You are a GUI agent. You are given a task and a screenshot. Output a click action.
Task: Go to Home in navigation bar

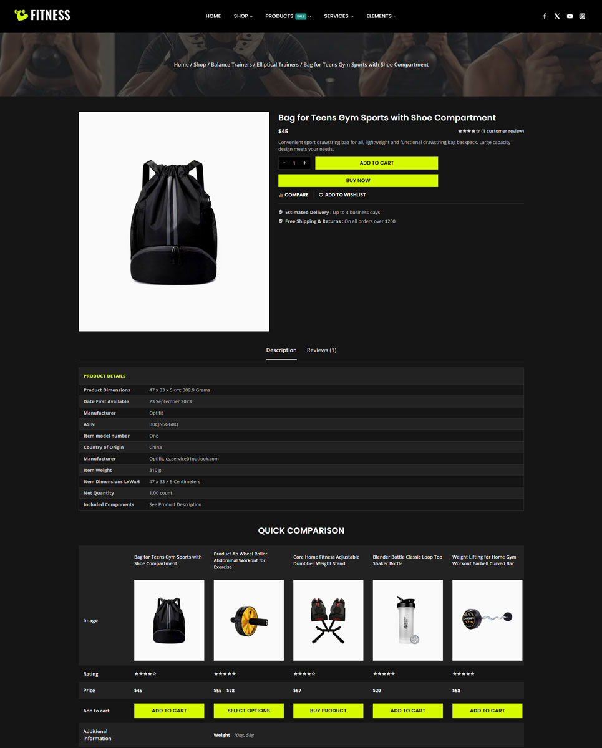pyautogui.click(x=213, y=16)
